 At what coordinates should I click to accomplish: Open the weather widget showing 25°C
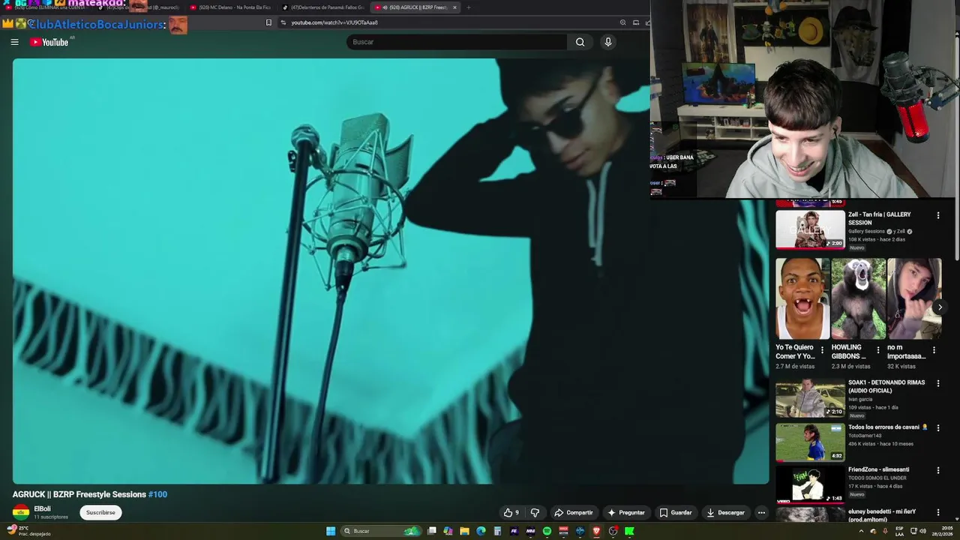coord(28,531)
